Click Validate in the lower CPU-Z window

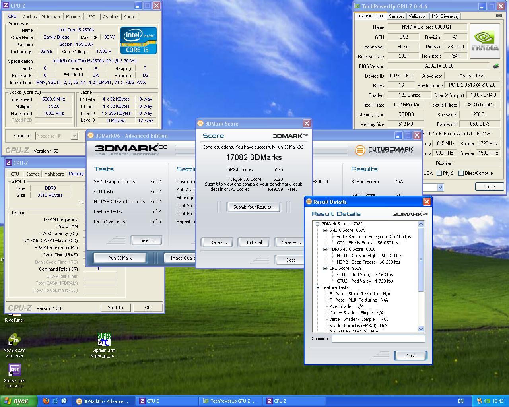[115, 308]
